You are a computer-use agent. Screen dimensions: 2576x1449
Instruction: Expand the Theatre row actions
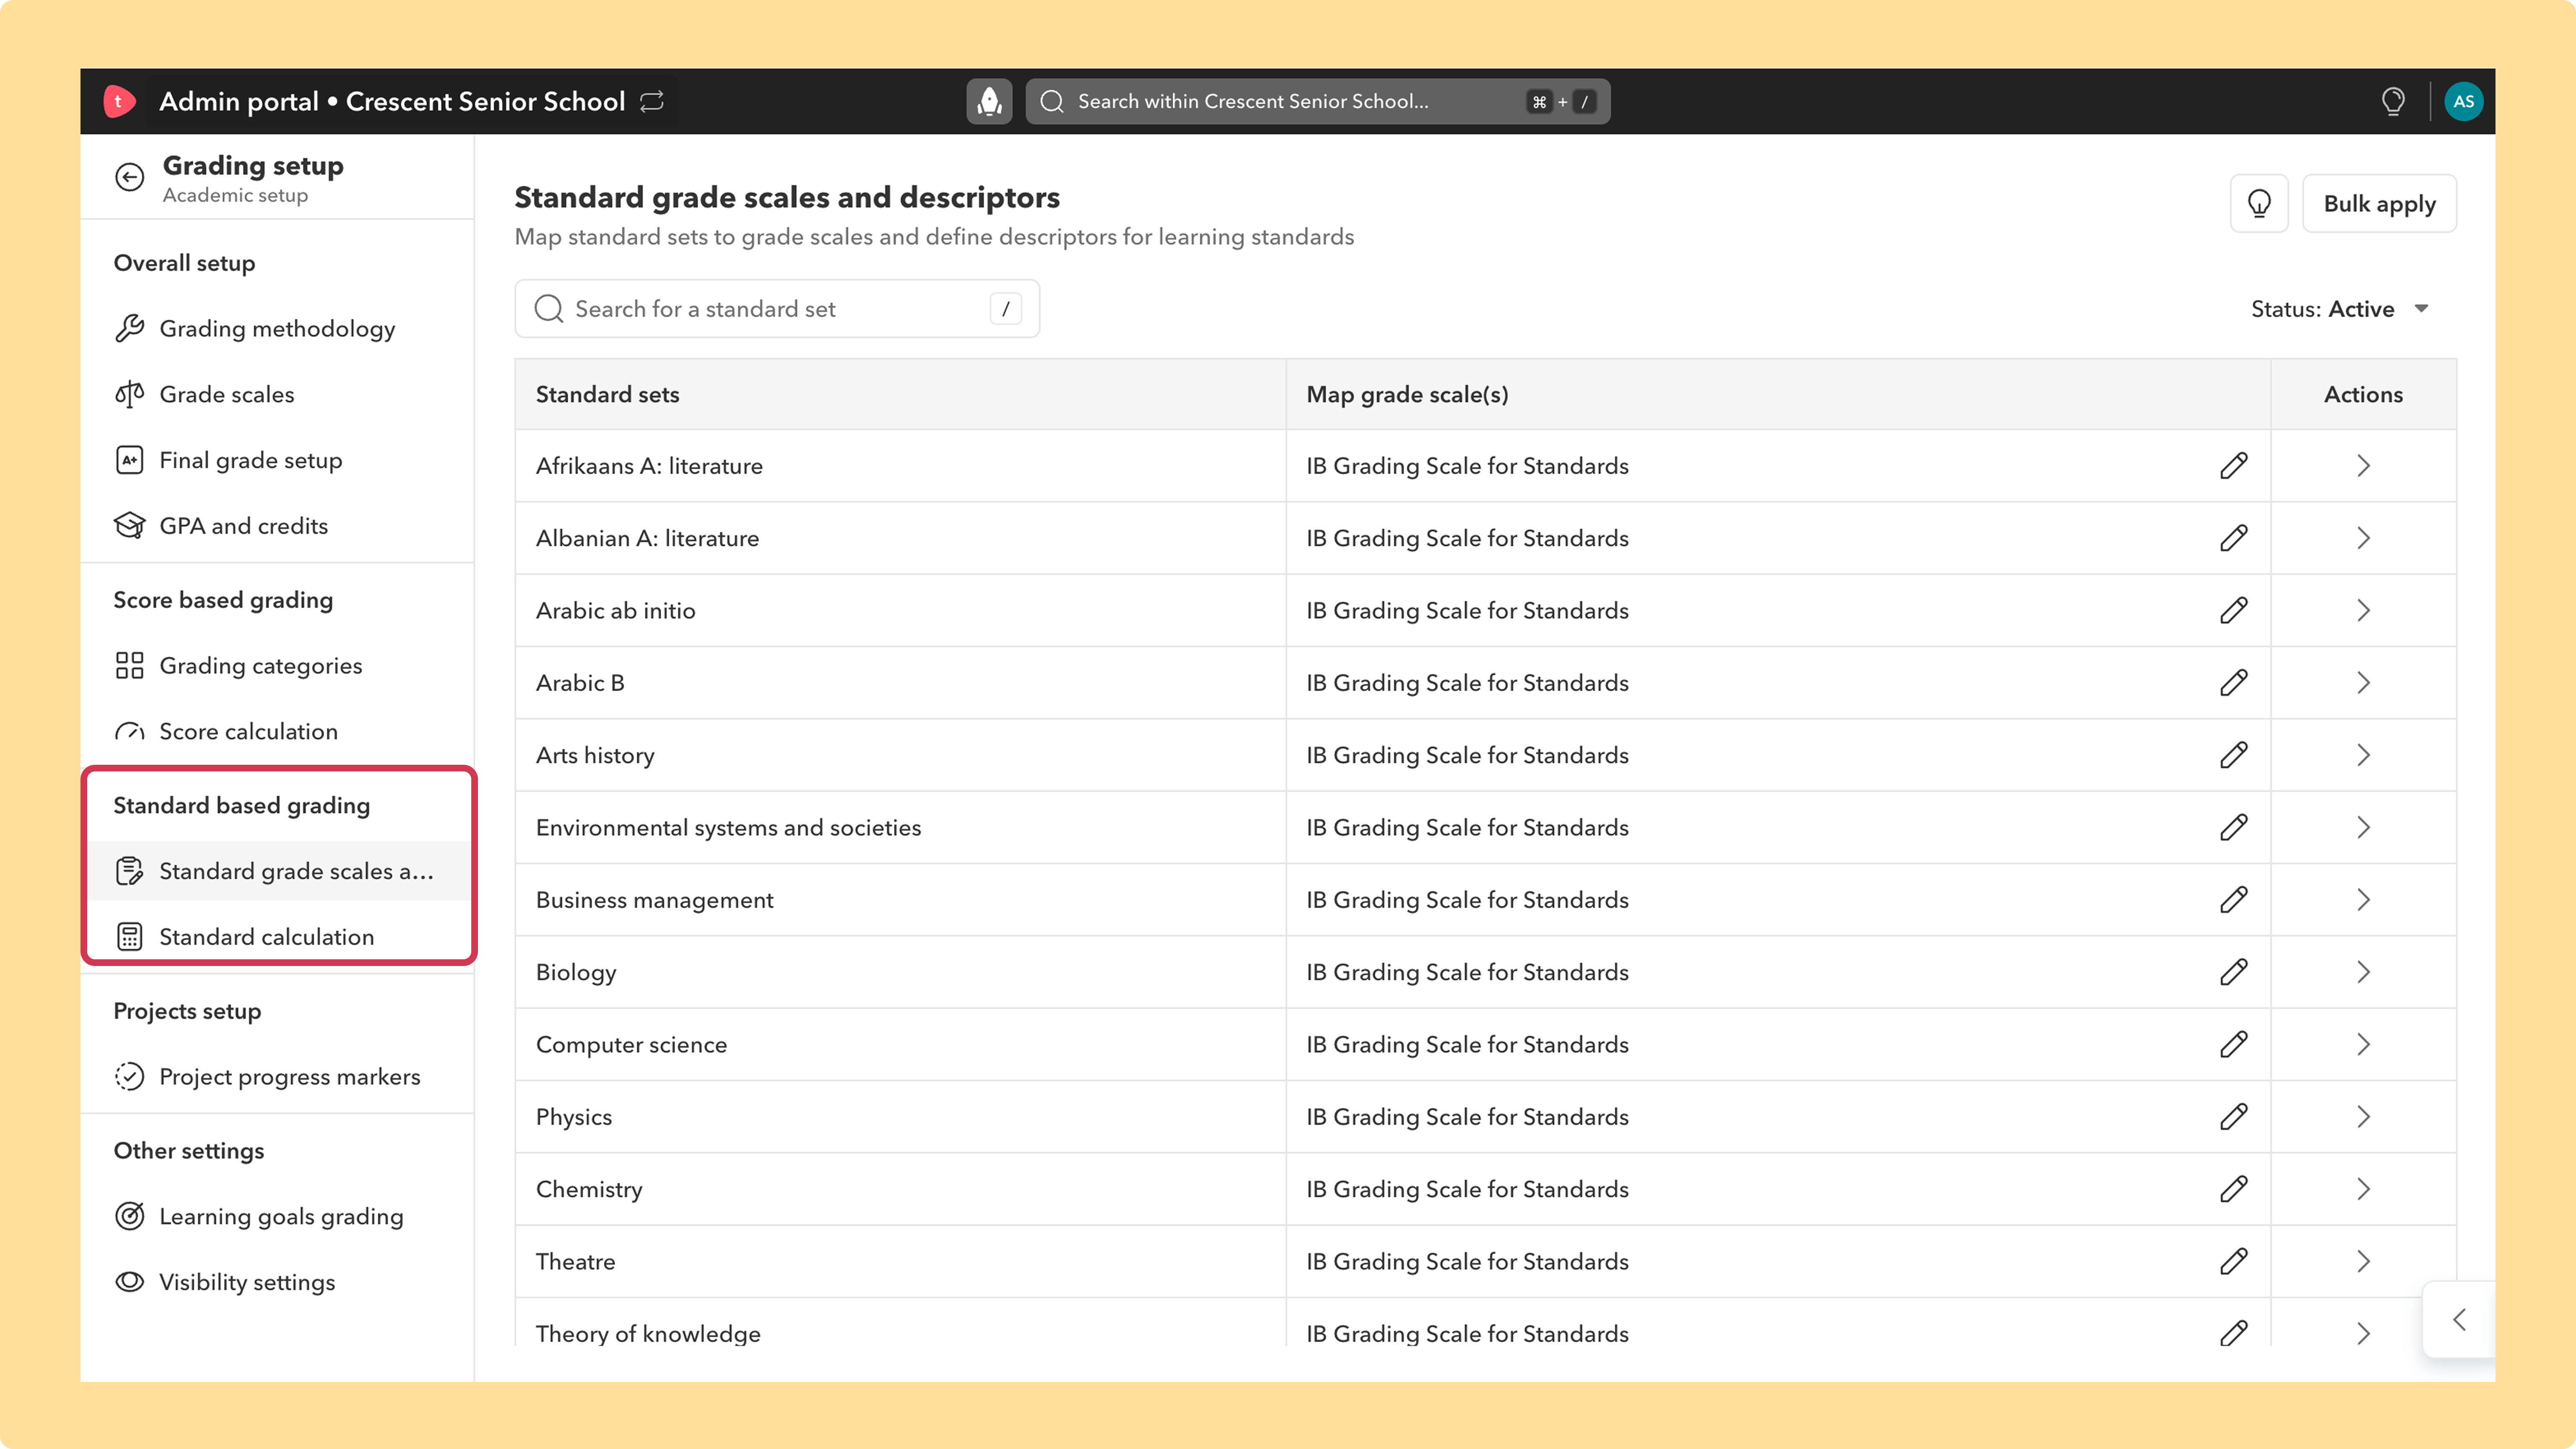tap(2363, 1261)
